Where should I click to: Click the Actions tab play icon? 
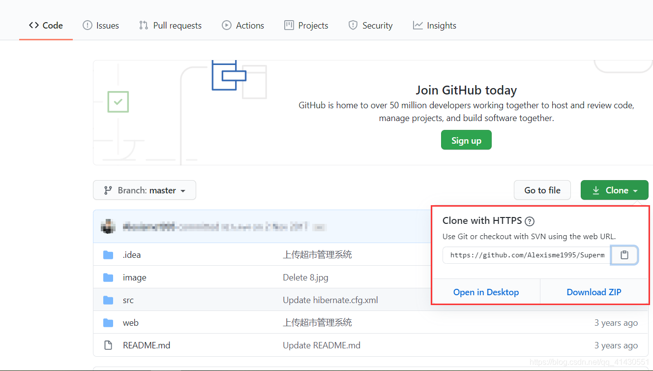[x=227, y=26]
